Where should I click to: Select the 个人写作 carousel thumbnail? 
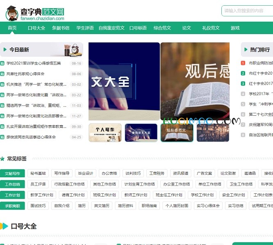(x=105, y=133)
